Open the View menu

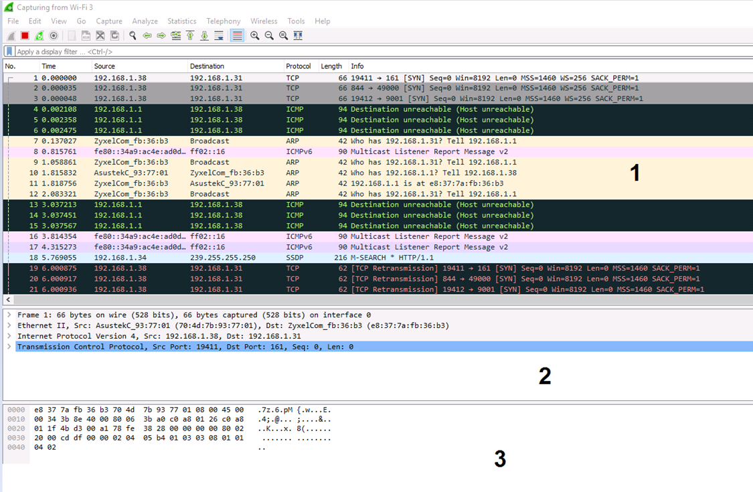point(59,21)
